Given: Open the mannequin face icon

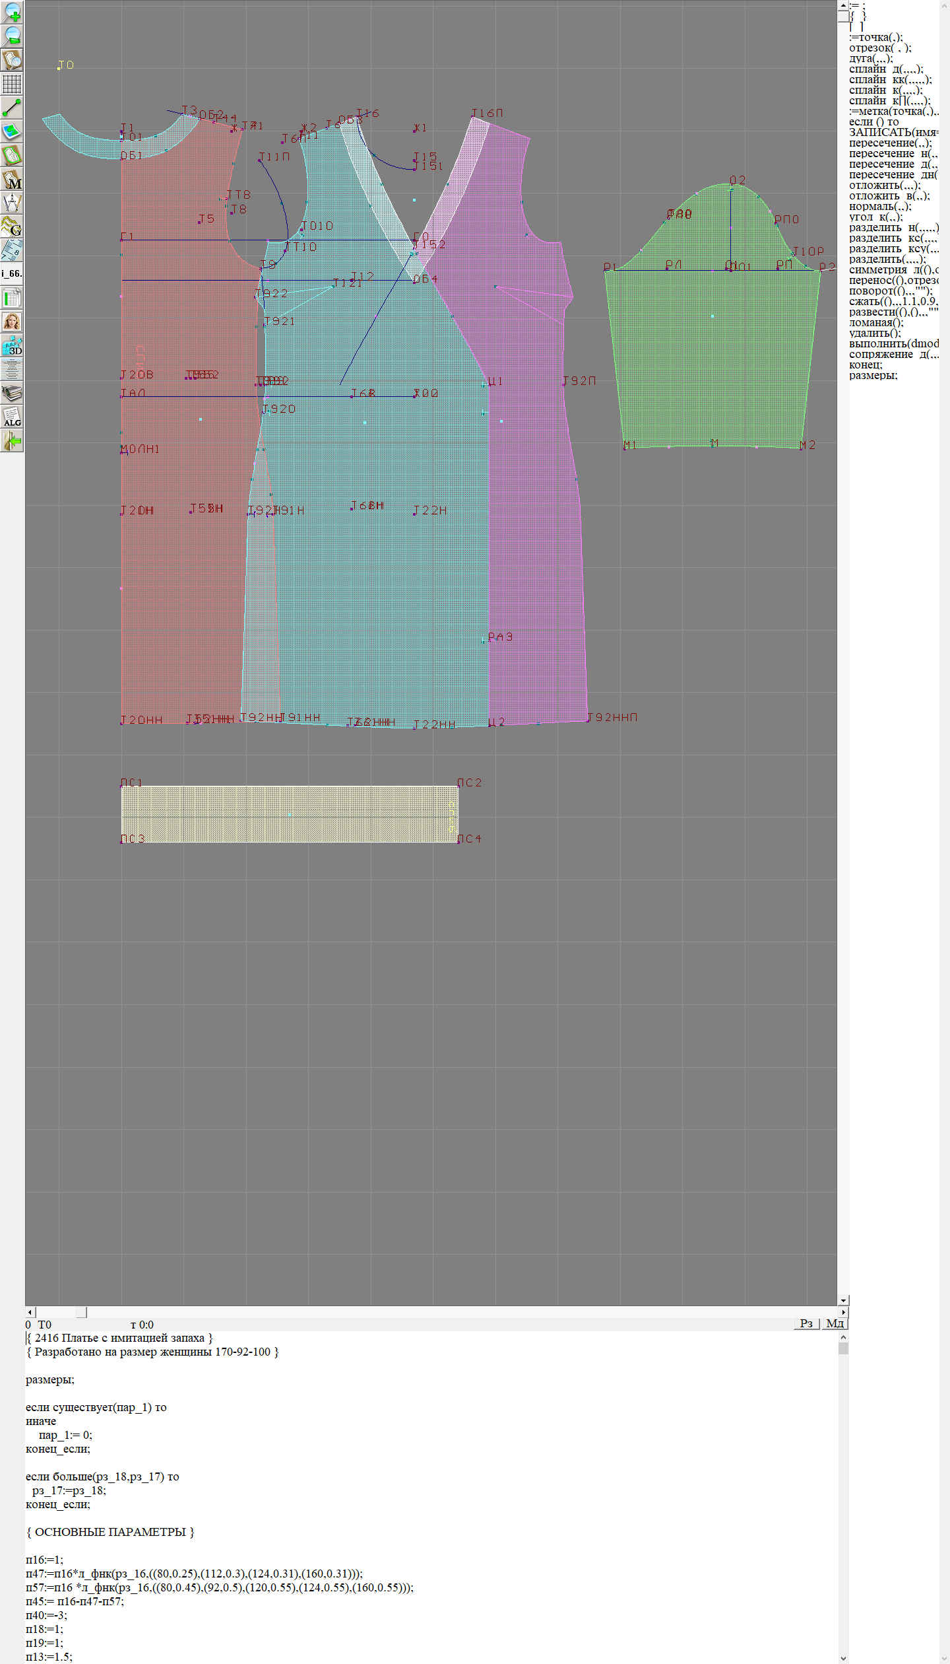Looking at the screenshot, I should [12, 322].
